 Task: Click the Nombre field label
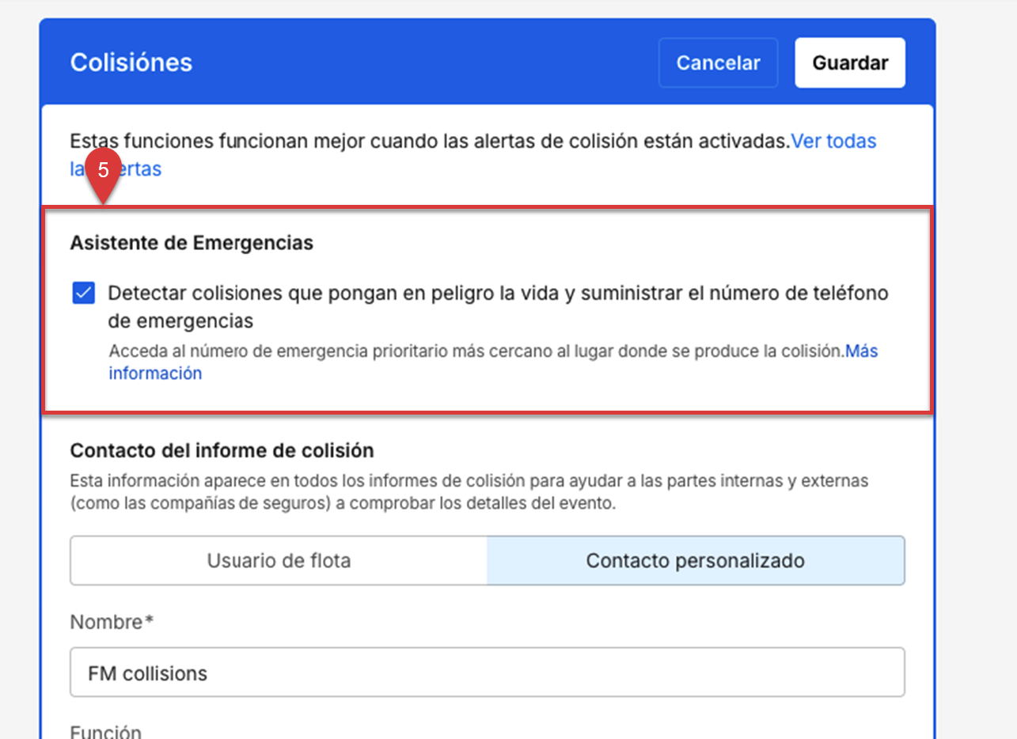click(x=106, y=622)
